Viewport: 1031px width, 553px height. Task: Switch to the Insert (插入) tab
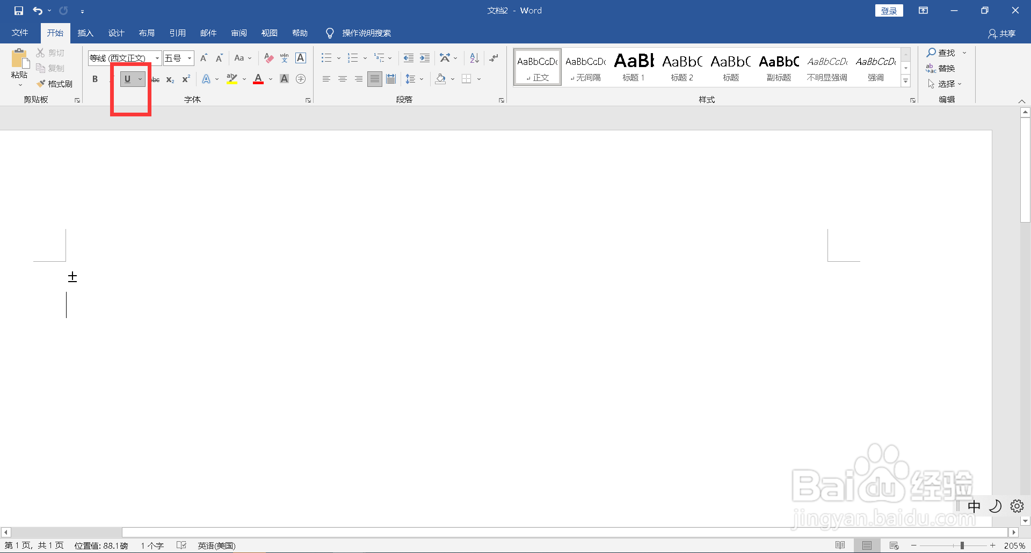pyautogui.click(x=85, y=33)
